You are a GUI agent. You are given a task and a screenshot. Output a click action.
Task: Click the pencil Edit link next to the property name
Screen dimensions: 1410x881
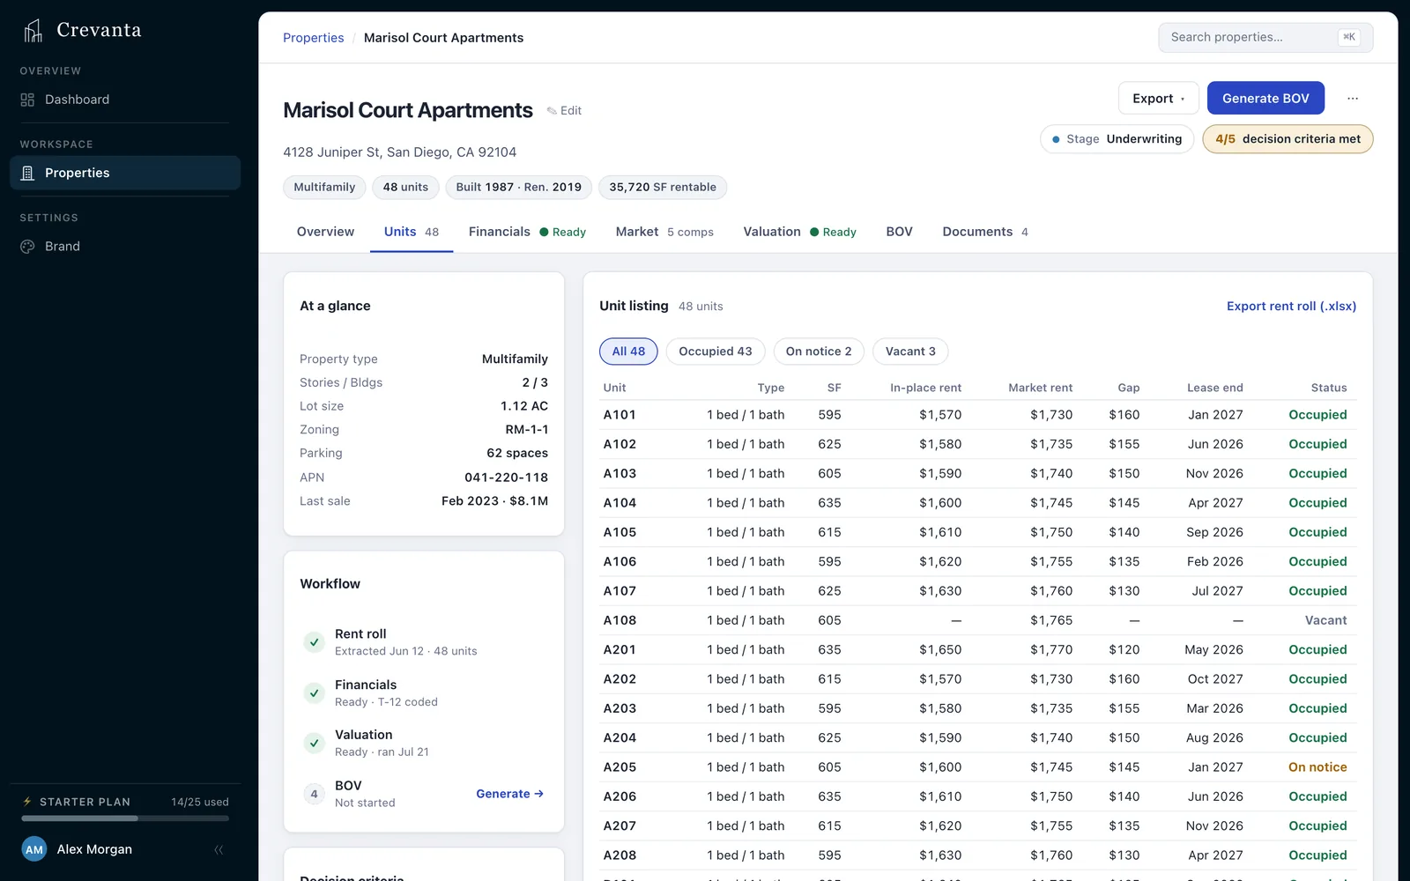point(564,111)
